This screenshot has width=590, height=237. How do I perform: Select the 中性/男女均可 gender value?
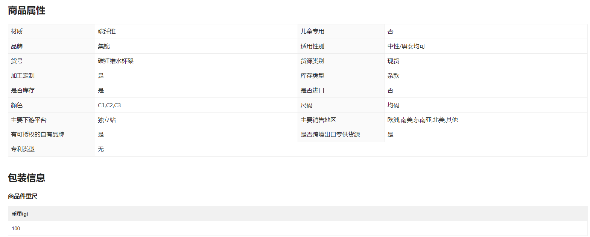pos(406,46)
